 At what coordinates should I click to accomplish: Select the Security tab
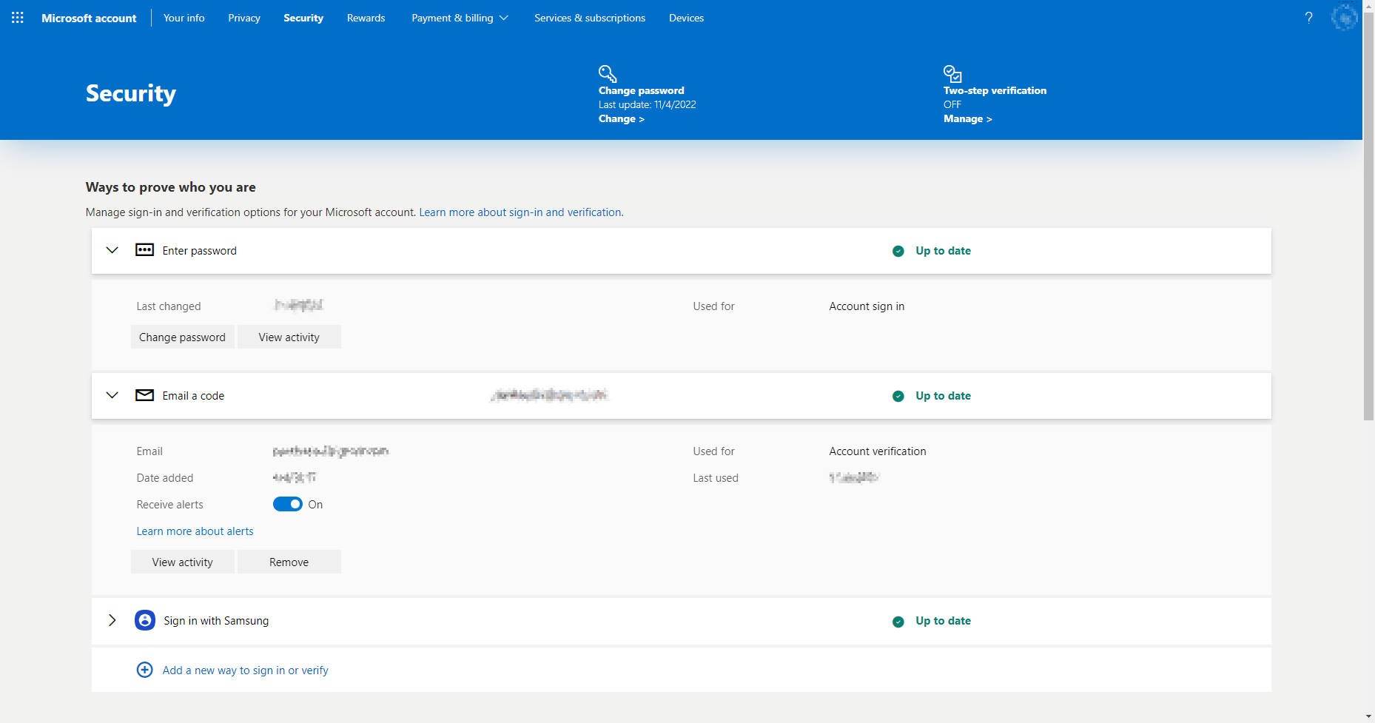click(x=303, y=18)
